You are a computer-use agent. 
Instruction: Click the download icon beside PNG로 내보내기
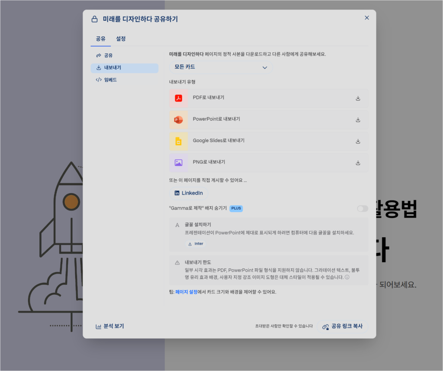[x=358, y=163]
